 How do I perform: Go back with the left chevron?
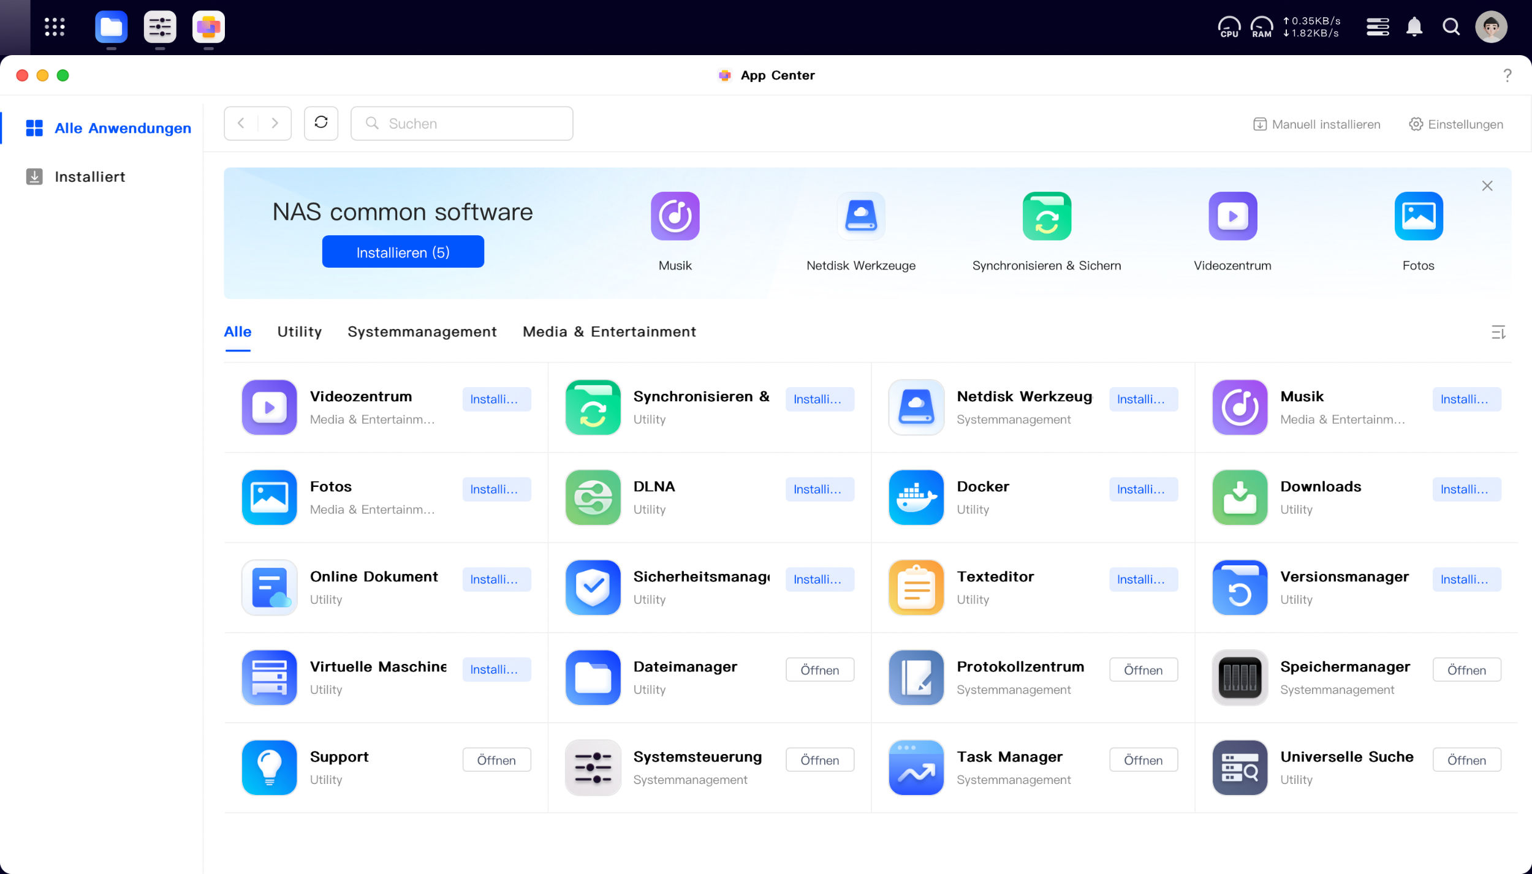(x=241, y=123)
